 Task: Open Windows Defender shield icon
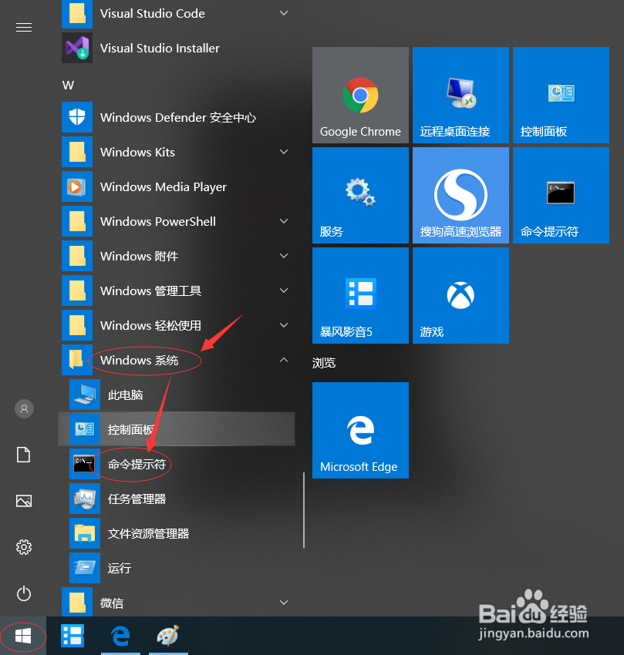pos(77,117)
